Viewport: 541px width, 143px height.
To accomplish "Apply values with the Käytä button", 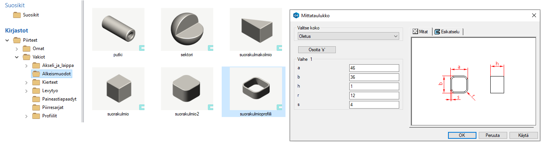I will pos(523,135).
